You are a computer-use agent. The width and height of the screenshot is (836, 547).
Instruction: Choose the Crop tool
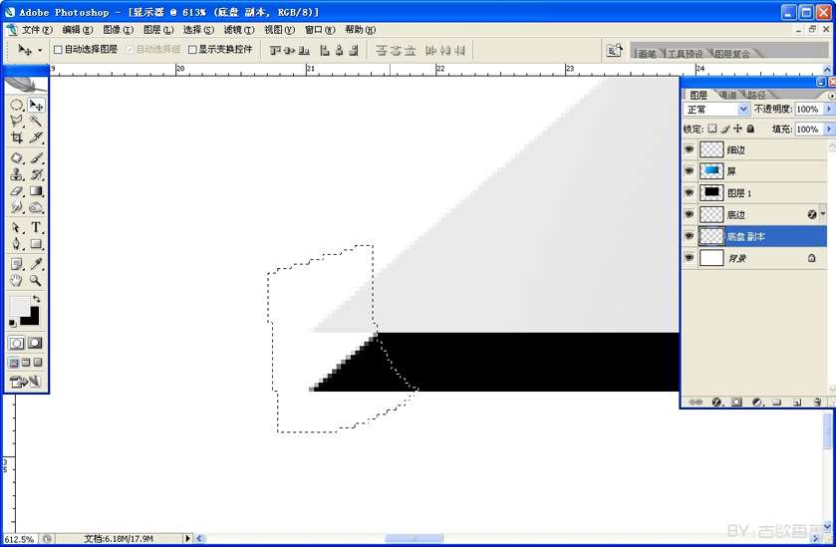17,137
